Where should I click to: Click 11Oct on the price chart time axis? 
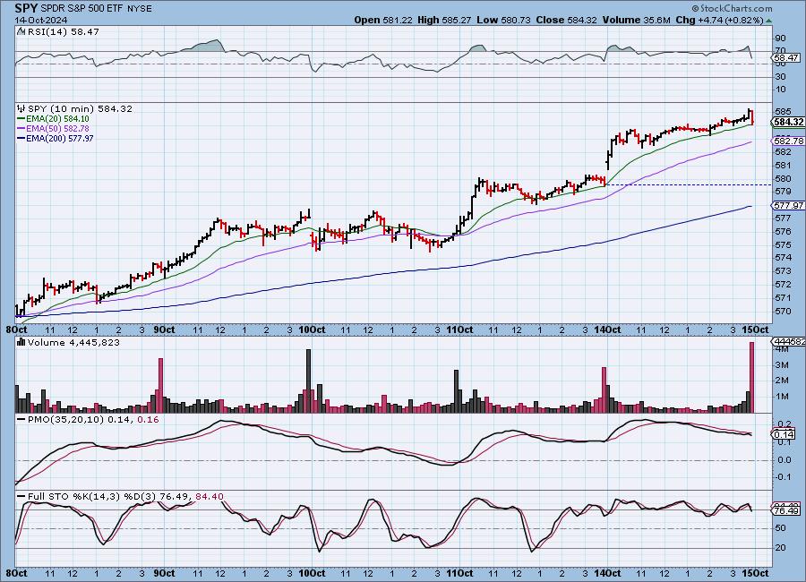[x=459, y=330]
